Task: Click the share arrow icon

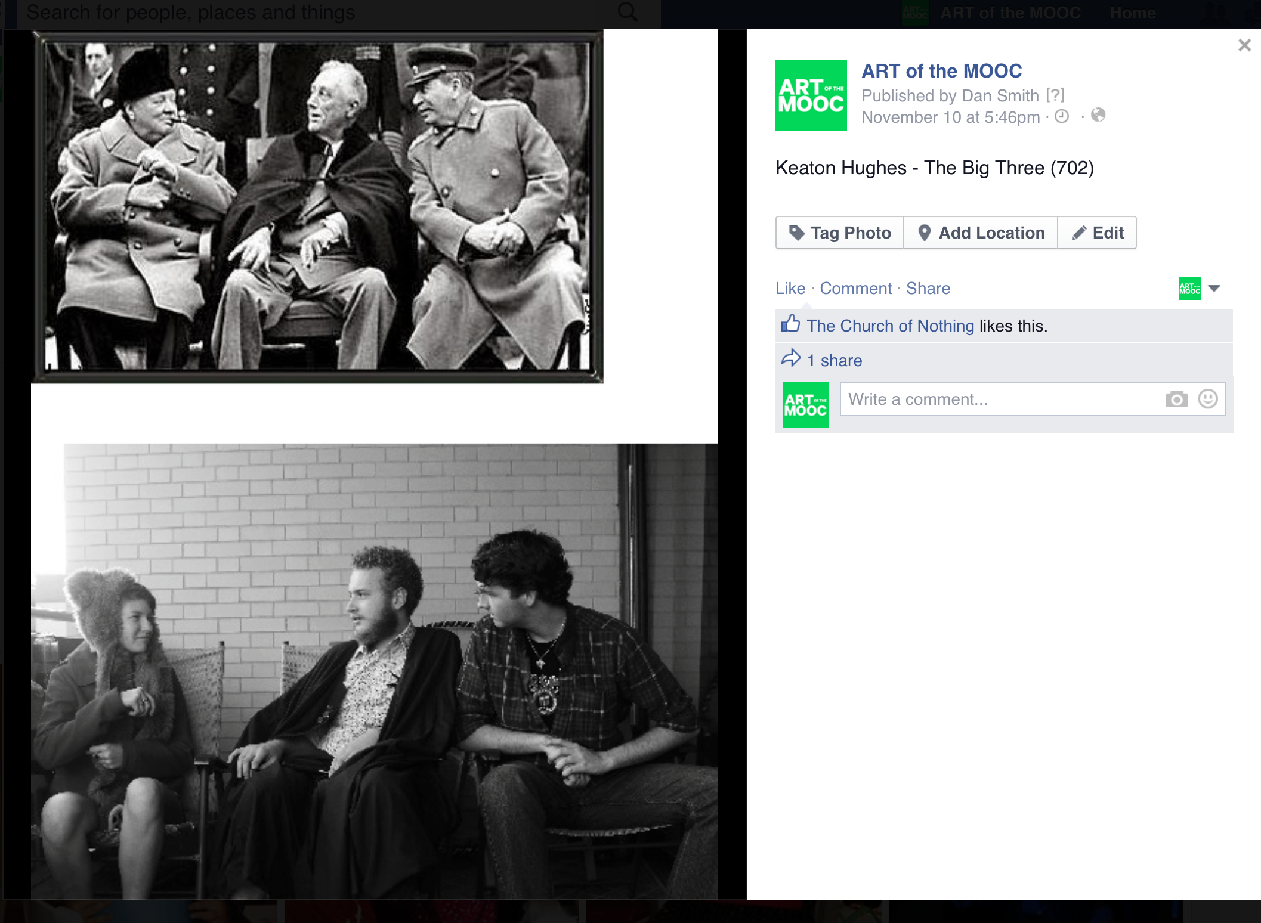Action: tap(792, 358)
